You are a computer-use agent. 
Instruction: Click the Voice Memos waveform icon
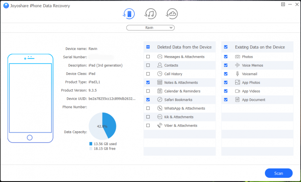[237, 65]
